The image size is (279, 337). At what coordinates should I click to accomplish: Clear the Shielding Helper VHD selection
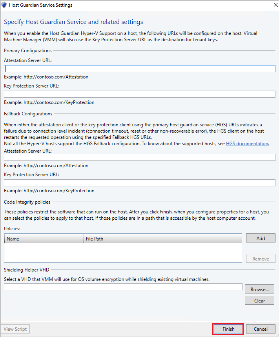coord(259,300)
